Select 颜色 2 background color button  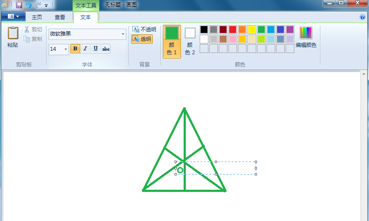[x=190, y=42]
